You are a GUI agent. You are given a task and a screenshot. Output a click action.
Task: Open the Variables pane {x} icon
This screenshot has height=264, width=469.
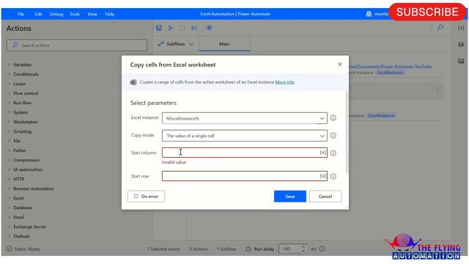point(461,28)
